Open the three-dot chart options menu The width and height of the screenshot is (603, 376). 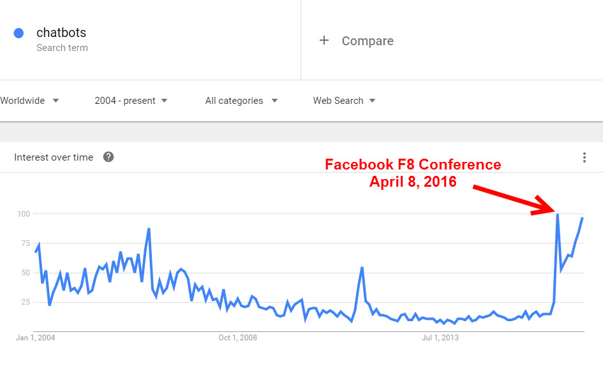pos(584,157)
